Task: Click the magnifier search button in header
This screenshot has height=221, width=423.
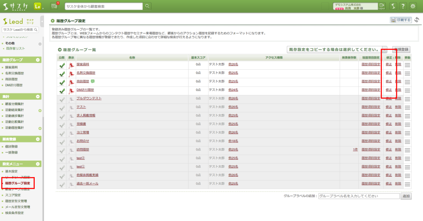Action: click(147, 6)
